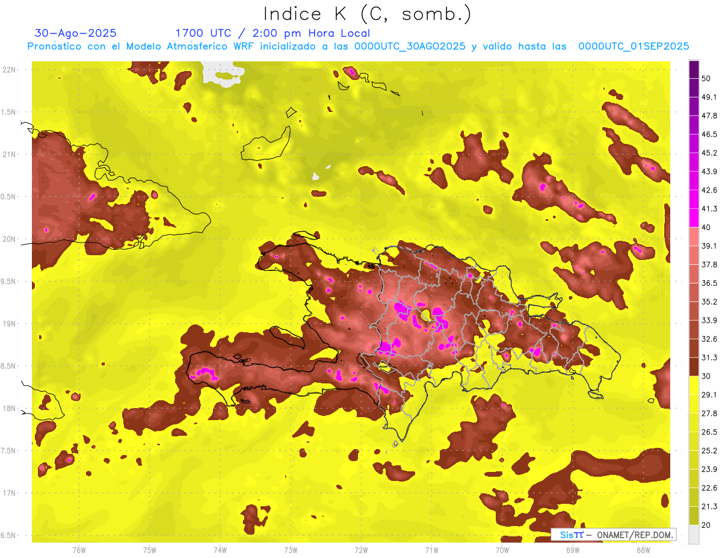Click the white swatch below the 20 label

pyautogui.click(x=694, y=534)
